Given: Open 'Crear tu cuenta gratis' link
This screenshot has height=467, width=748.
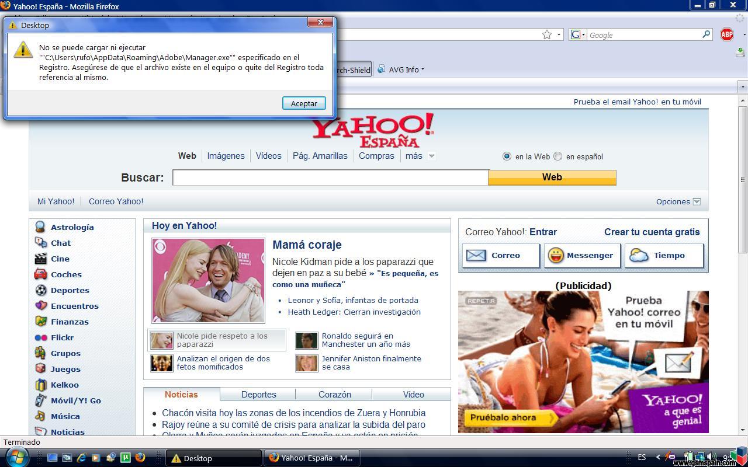Looking at the screenshot, I should (652, 232).
